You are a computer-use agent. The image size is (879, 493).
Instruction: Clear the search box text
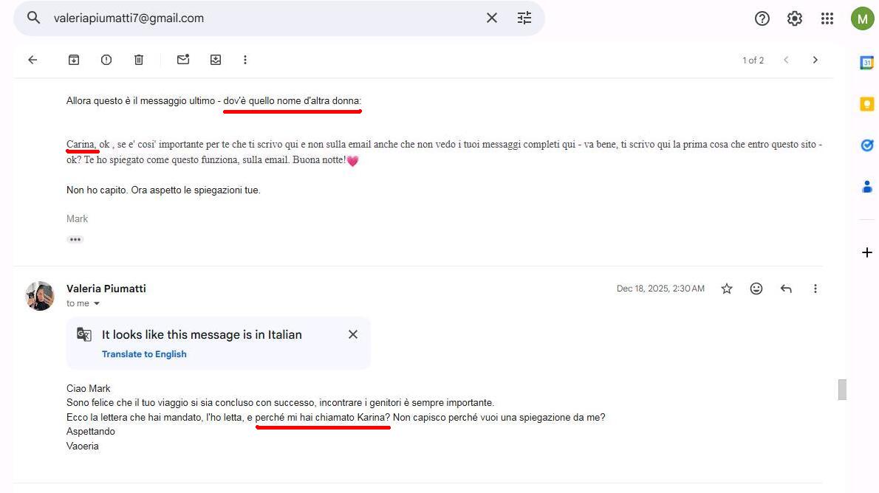(492, 18)
